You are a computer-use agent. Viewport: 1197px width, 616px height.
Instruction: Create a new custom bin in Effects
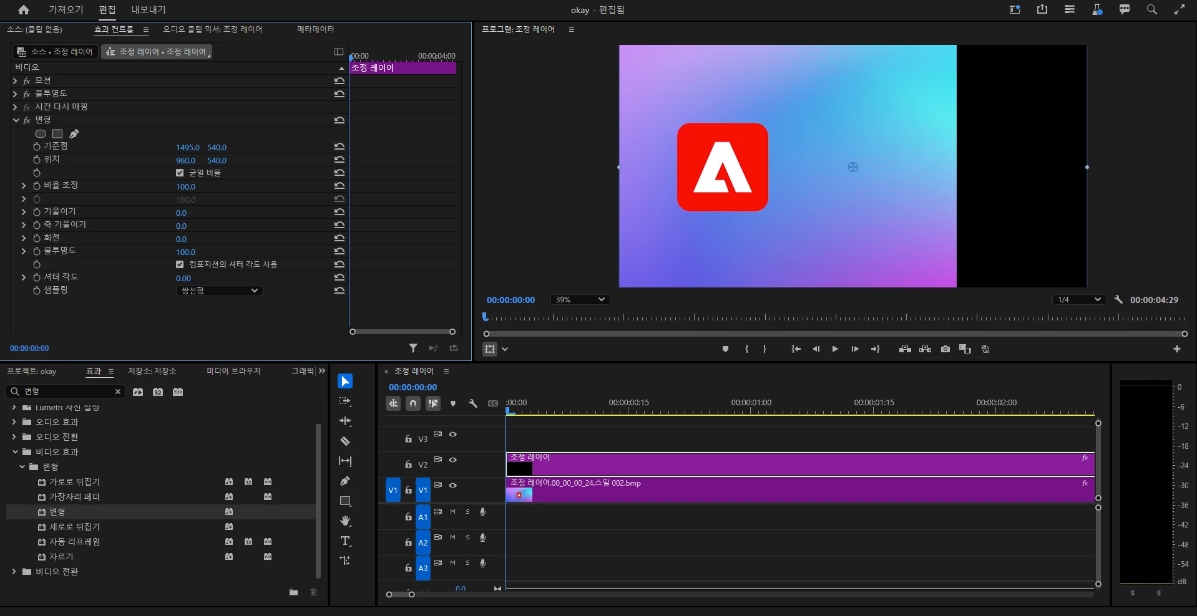pos(293,592)
